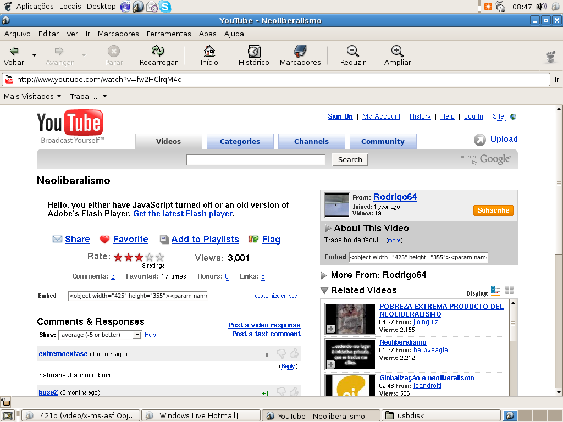This screenshot has width=563, height=422.
Task: Collapse the Related Videos section
Action: (324, 291)
